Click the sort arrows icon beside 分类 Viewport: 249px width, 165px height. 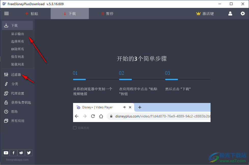point(6,84)
